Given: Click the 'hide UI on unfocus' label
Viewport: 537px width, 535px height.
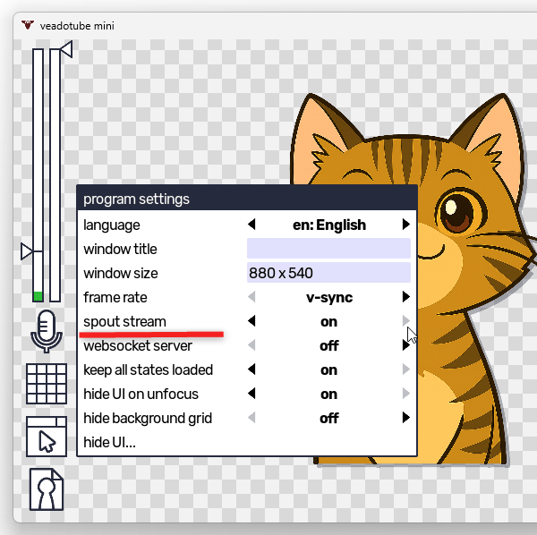Looking at the screenshot, I should tap(141, 394).
